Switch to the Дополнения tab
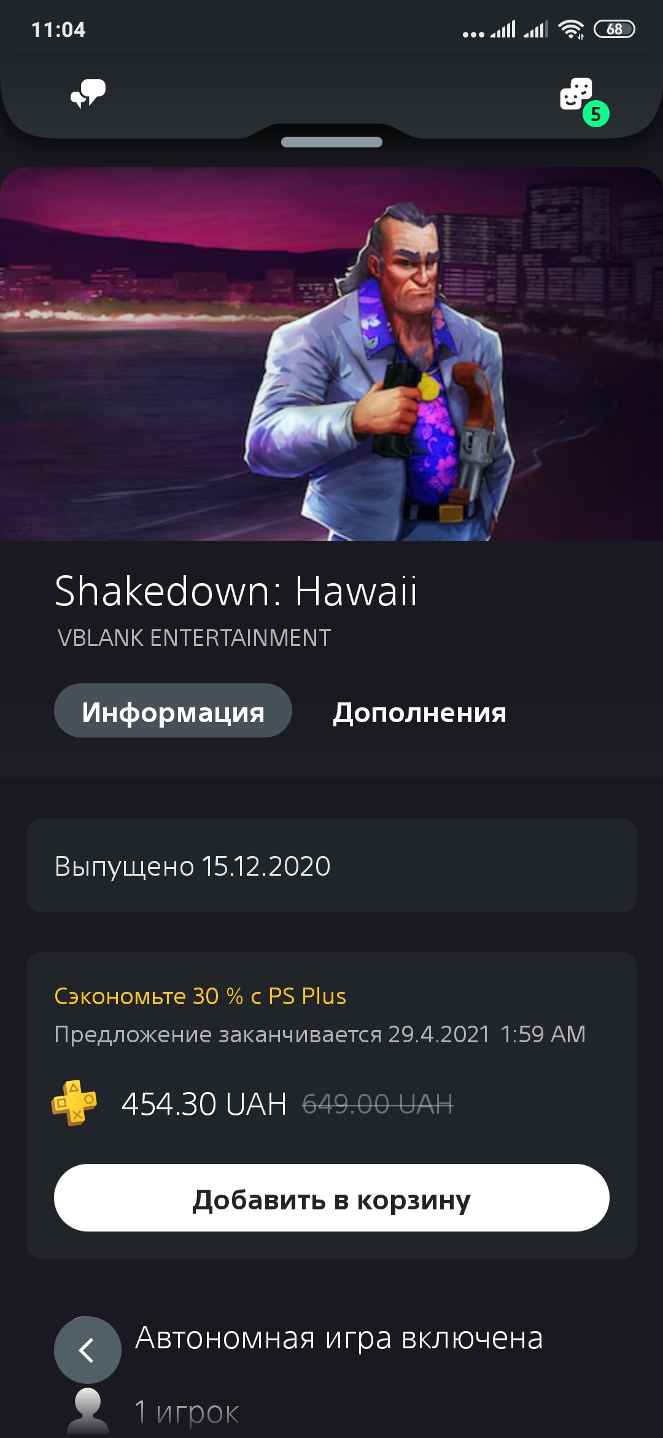The height and width of the screenshot is (1438, 663). [420, 712]
